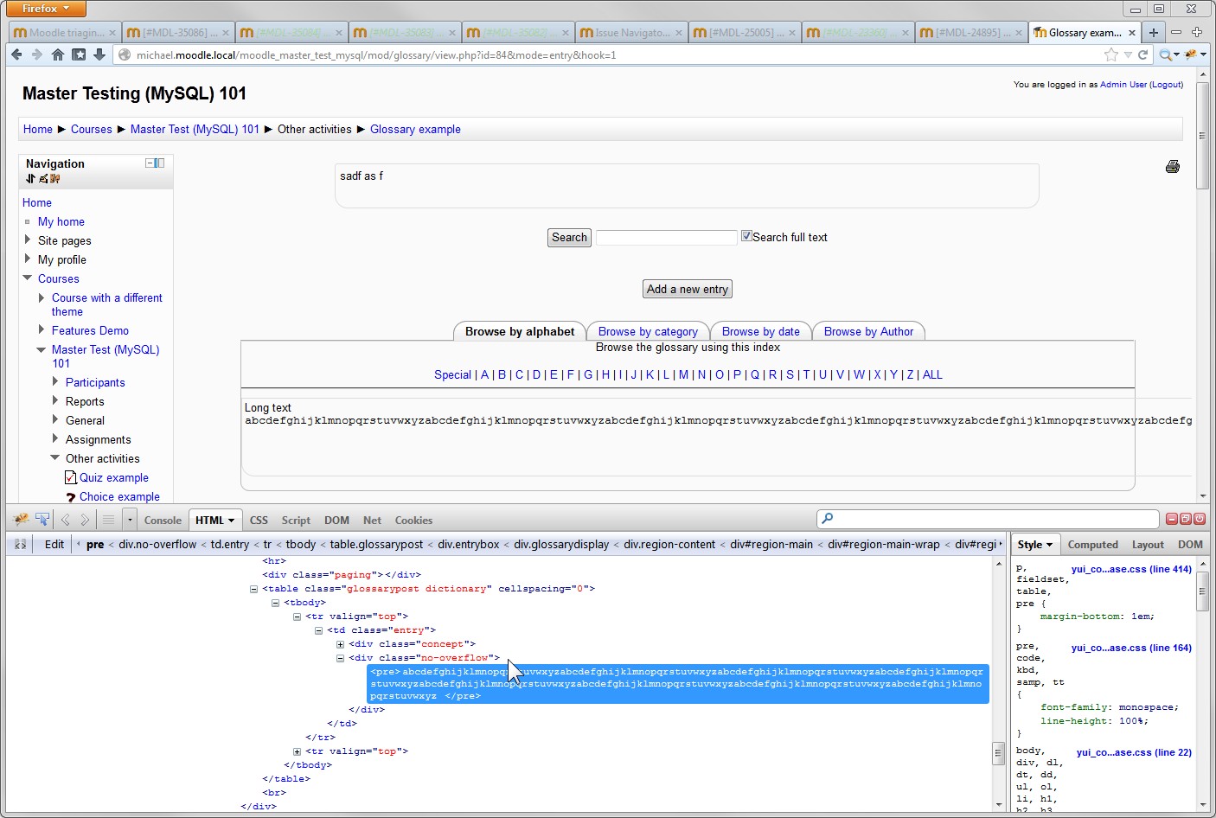Switch to the Firebug Net tab

pos(372,520)
